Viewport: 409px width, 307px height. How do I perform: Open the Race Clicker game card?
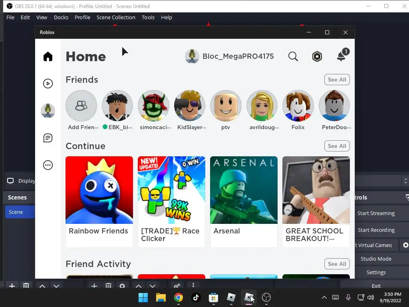tap(171, 201)
